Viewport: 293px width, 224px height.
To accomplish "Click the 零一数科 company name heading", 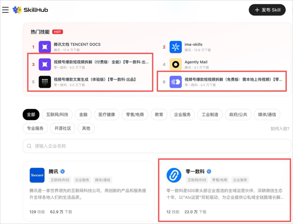I will click(x=195, y=171).
